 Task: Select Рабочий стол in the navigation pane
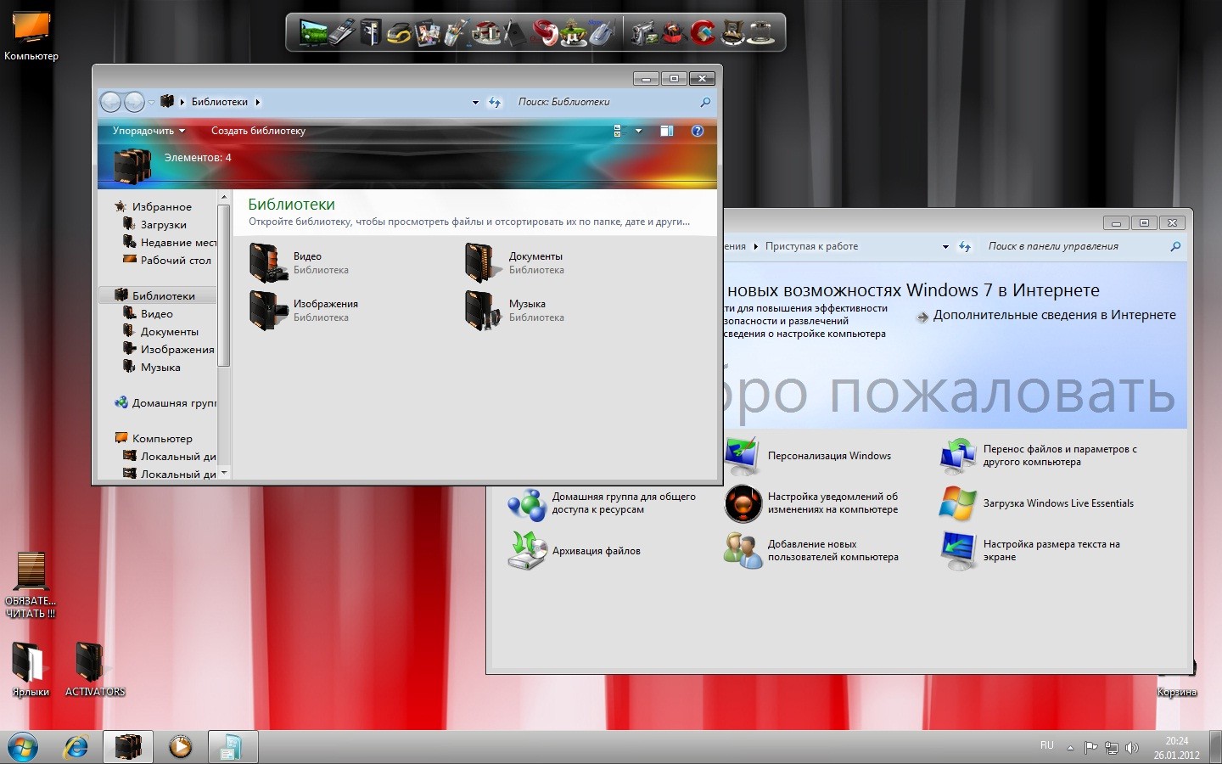click(176, 261)
